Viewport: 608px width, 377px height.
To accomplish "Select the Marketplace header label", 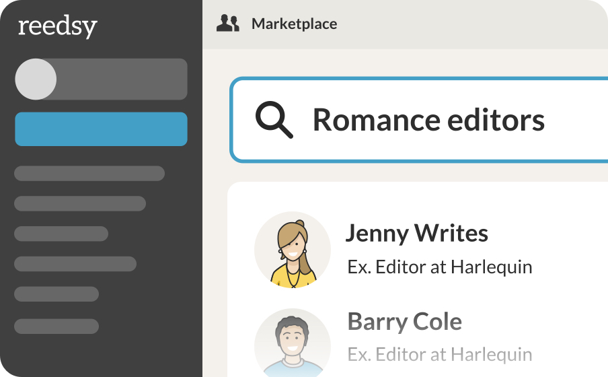I will tap(295, 24).
